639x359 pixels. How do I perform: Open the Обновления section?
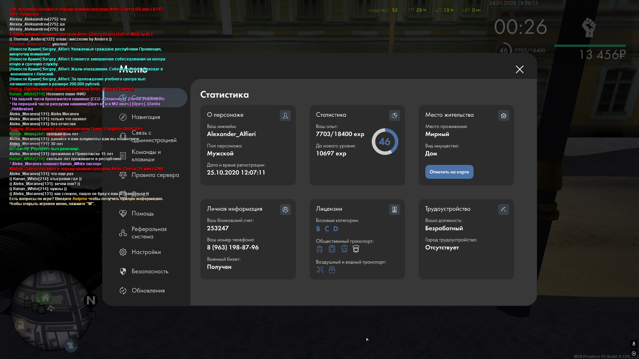click(148, 291)
